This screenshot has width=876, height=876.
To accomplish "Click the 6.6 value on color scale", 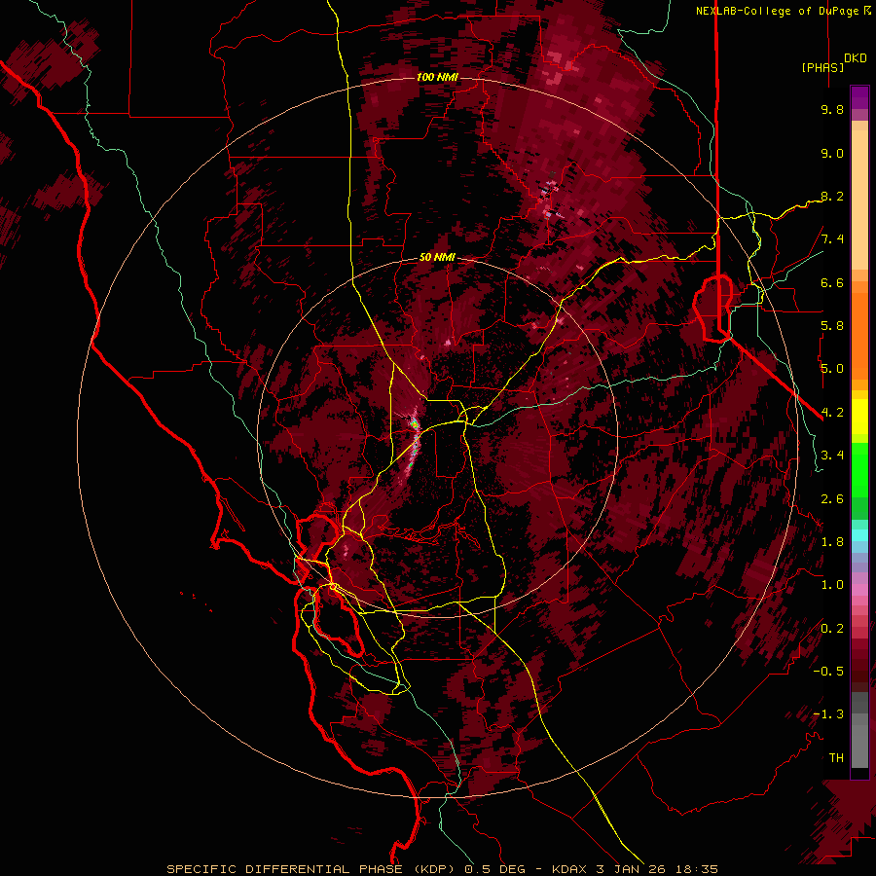I will coord(832,282).
